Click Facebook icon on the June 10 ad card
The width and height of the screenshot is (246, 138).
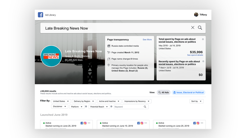[x=138, y=123]
